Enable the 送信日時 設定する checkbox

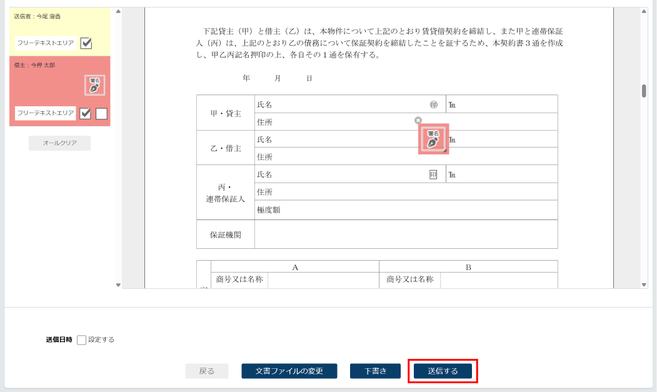coord(81,340)
